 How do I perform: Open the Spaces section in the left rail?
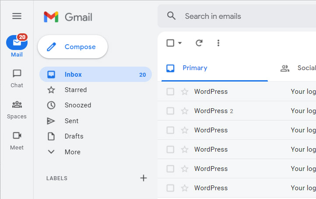17,110
